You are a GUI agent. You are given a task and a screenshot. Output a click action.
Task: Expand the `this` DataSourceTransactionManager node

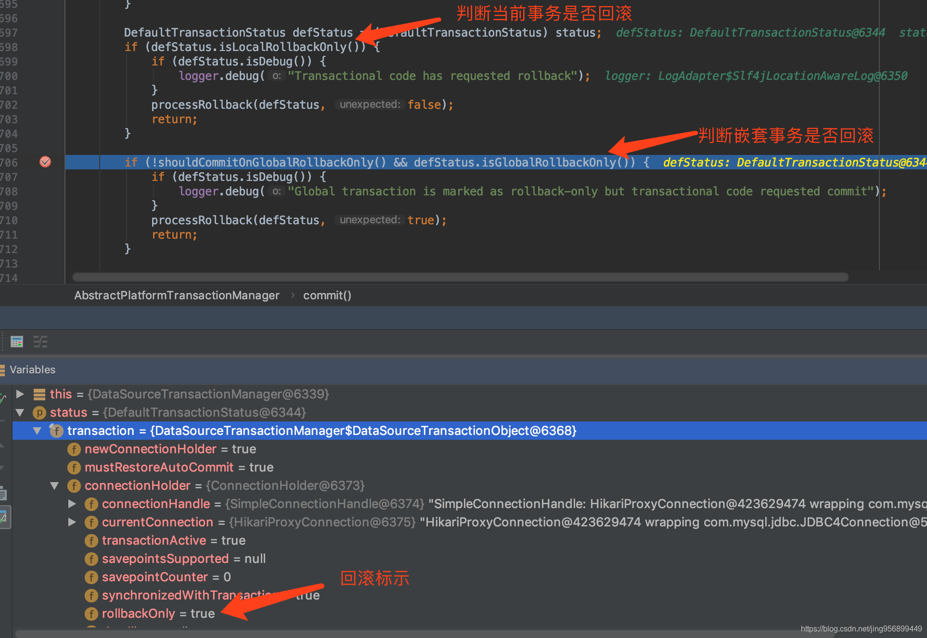point(22,392)
